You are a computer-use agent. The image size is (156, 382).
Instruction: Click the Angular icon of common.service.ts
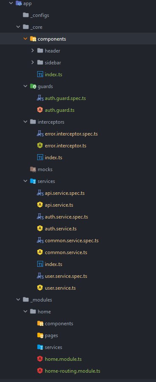tap(40, 252)
